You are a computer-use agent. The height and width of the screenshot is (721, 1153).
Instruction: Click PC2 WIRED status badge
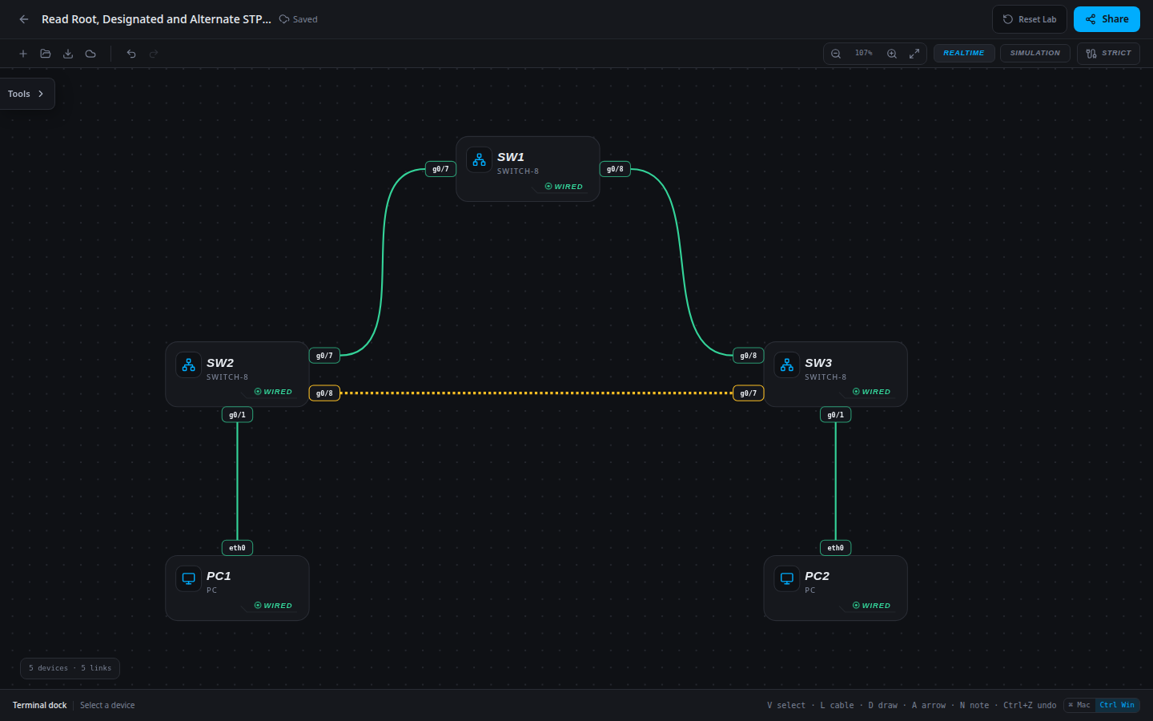(871, 606)
